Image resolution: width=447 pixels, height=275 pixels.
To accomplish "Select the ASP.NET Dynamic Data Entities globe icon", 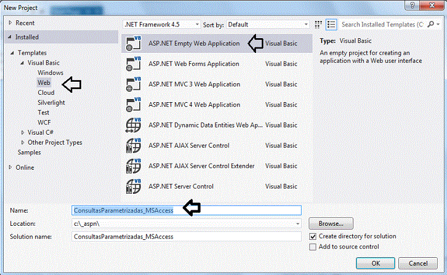I will point(134,125).
